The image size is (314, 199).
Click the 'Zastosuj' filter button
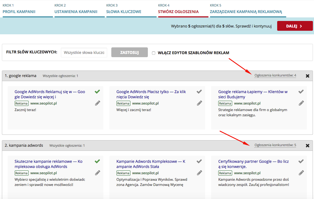coord(129,53)
